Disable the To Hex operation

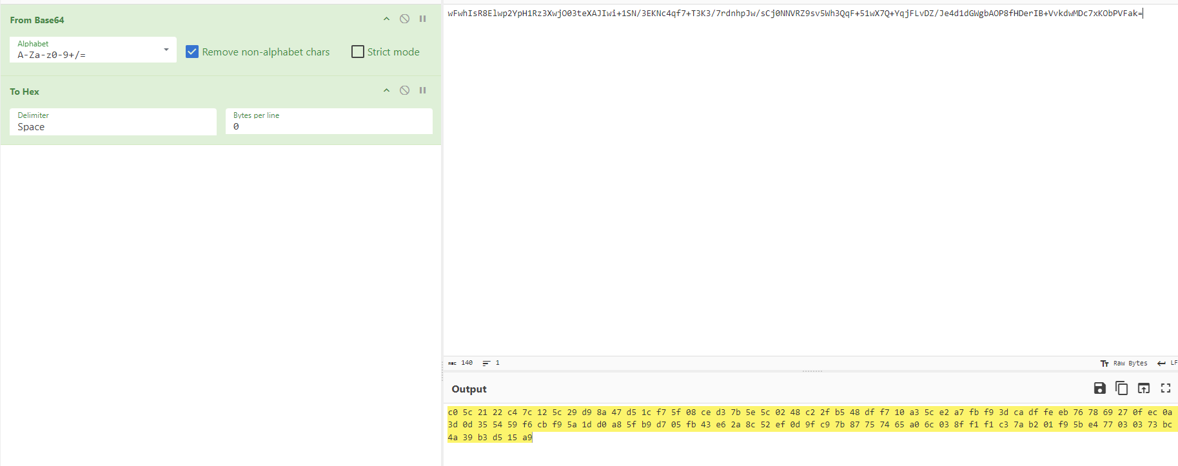point(404,91)
